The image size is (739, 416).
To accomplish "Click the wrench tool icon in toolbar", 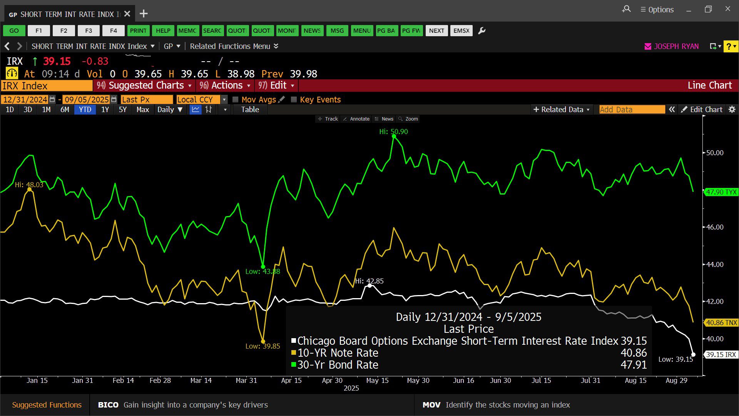I will [482, 31].
